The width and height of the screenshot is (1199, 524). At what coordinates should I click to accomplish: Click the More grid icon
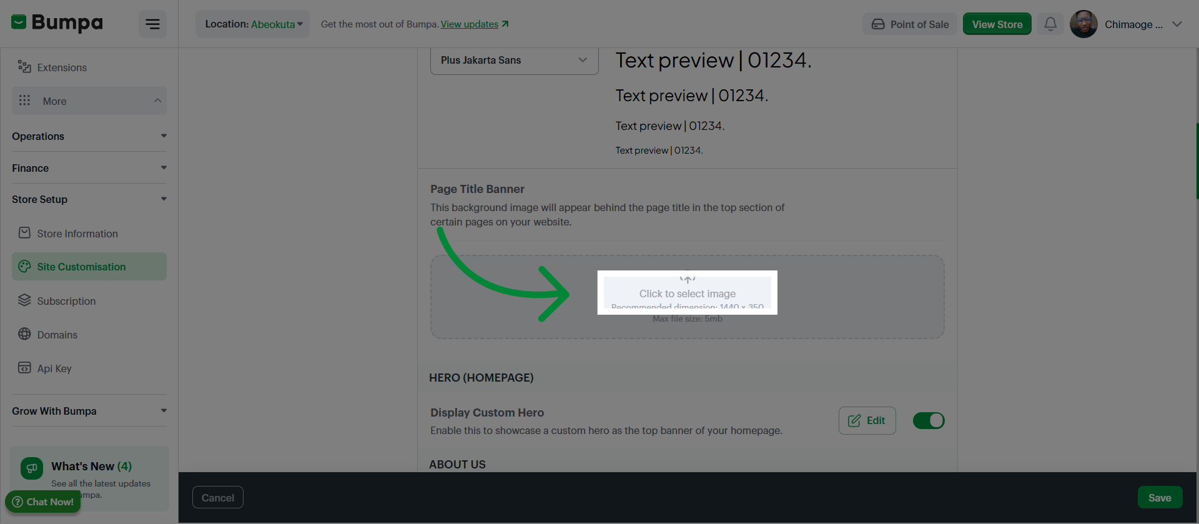[x=24, y=101]
